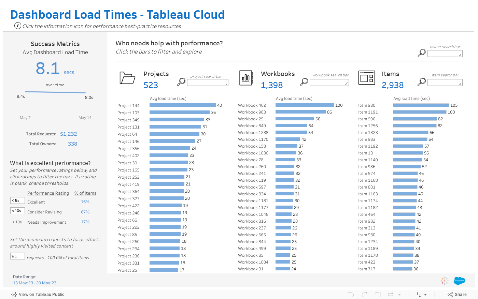This screenshot has height=299, width=478.
Task: Click the Total Requests value 51,232
Action: coord(68,134)
